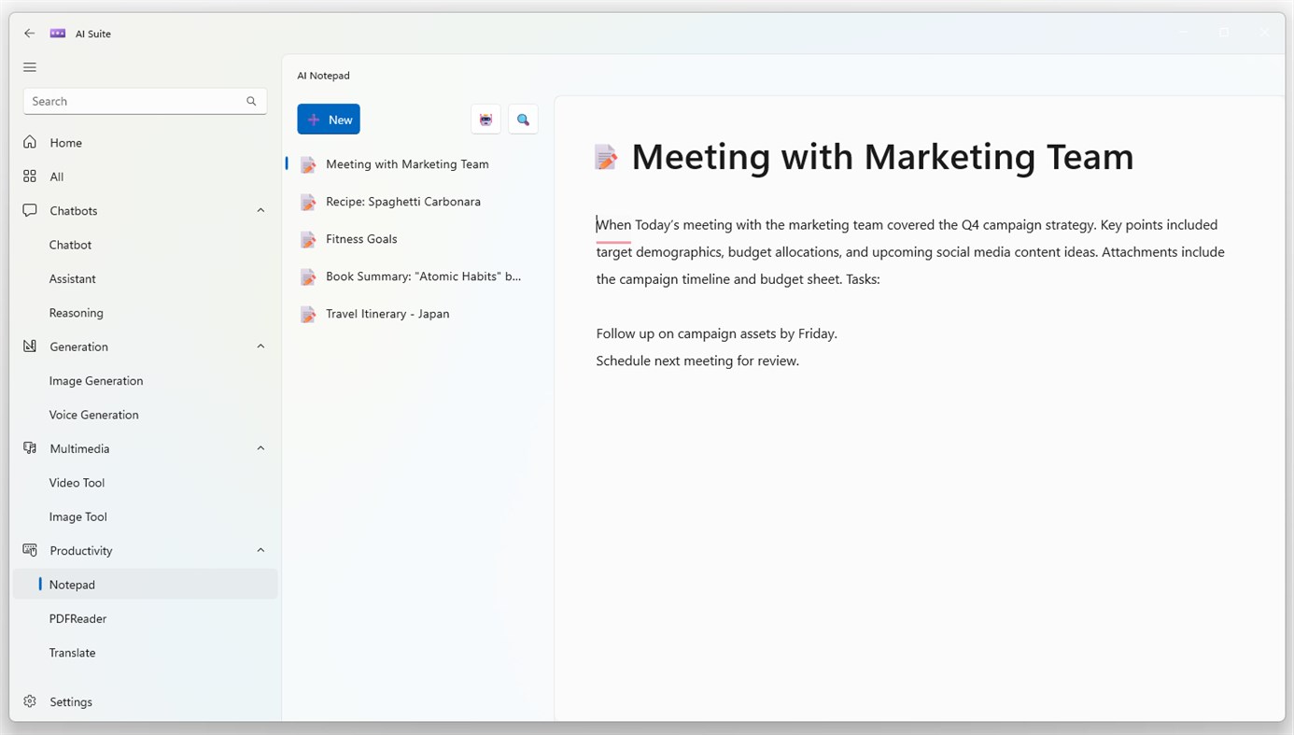Collapse the Productivity section
The image size is (1294, 735).
(x=260, y=549)
